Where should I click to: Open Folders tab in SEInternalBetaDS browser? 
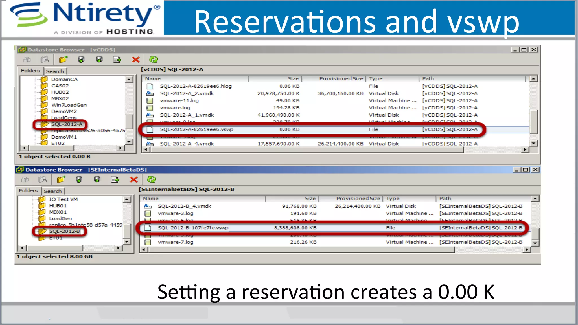28,190
